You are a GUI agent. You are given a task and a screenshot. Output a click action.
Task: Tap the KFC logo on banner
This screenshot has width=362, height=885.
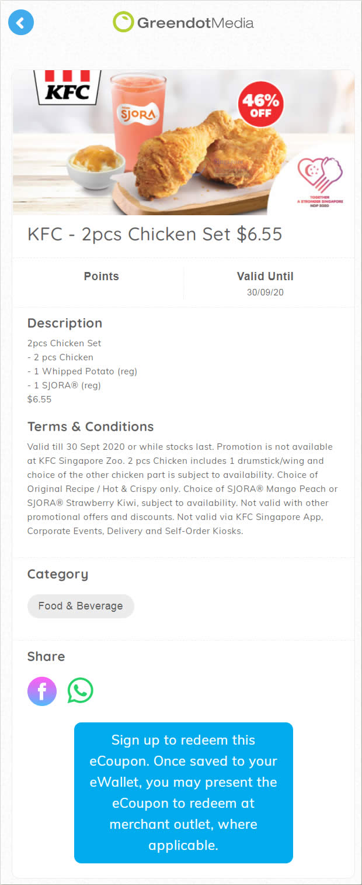pyautogui.click(x=68, y=87)
